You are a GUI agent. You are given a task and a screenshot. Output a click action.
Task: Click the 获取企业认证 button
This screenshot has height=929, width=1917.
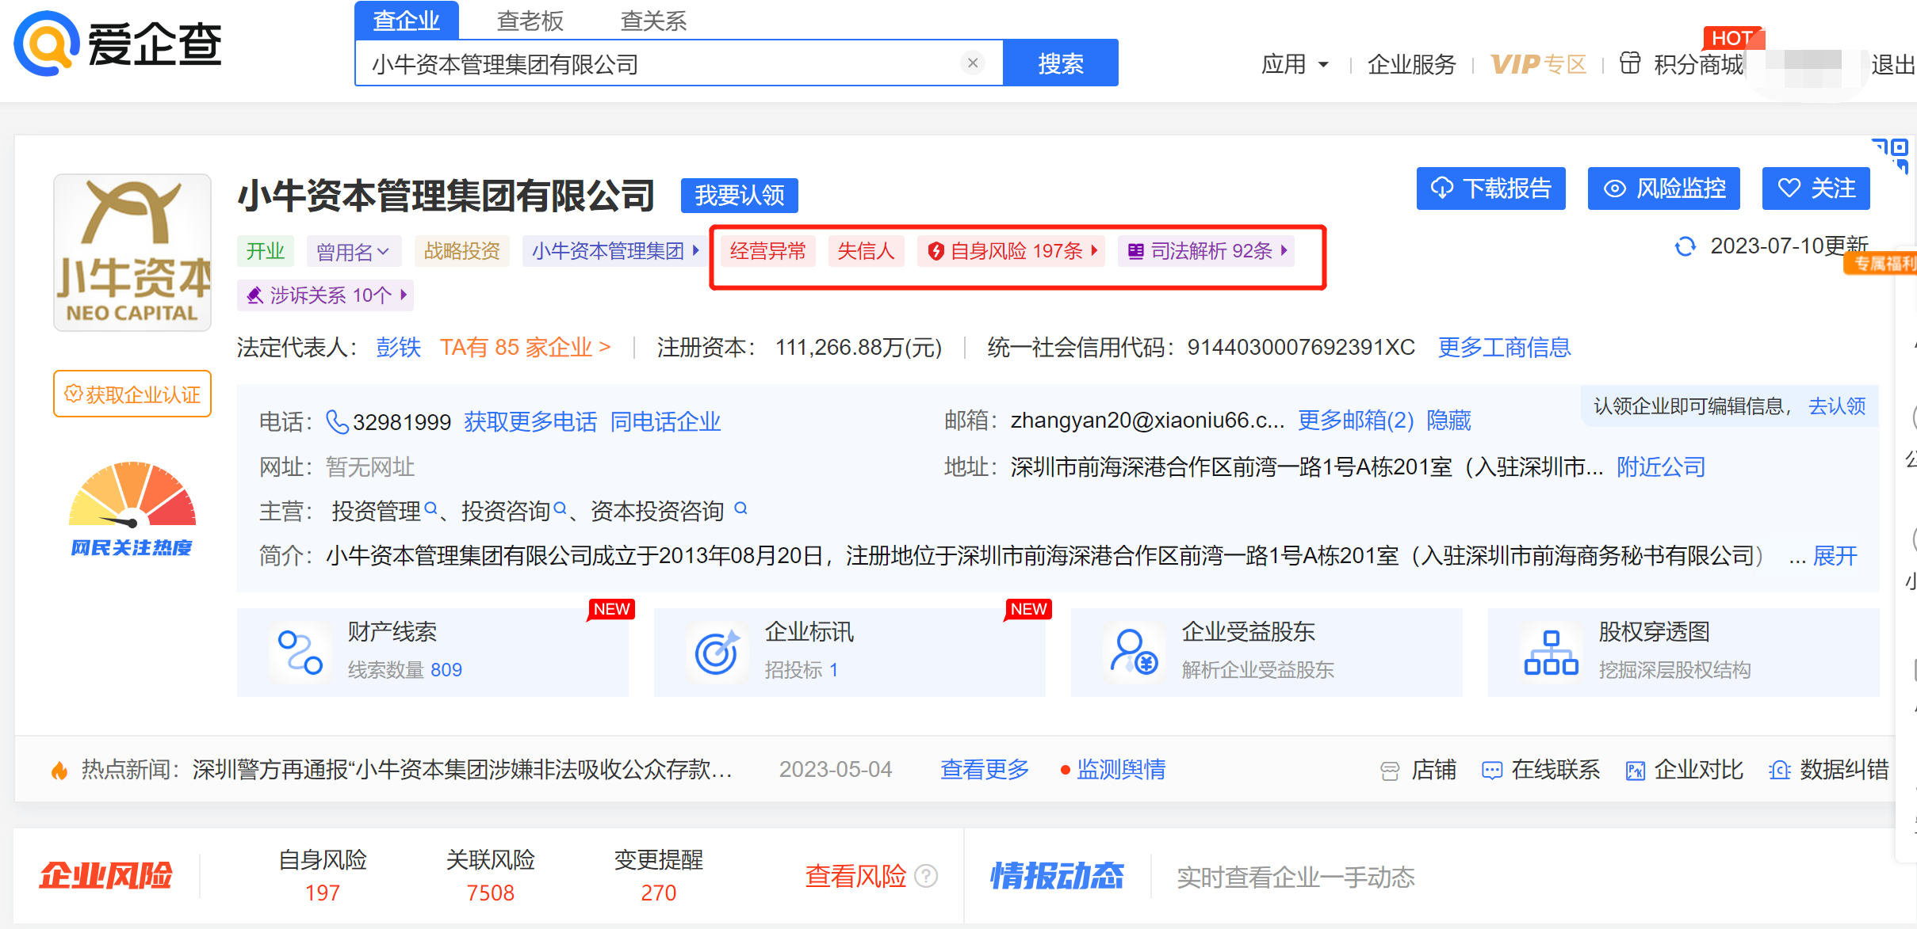coord(132,394)
